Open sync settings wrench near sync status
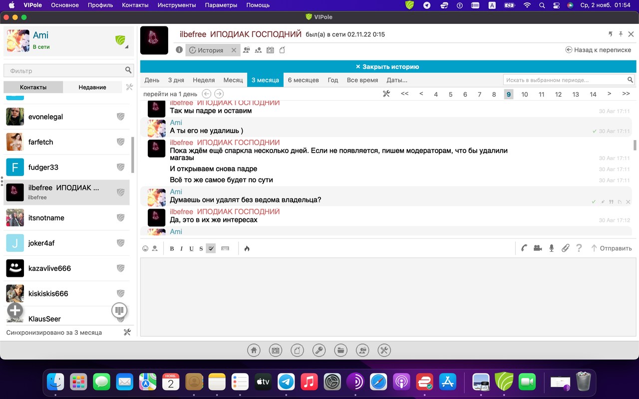This screenshot has height=399, width=639. pos(127,332)
